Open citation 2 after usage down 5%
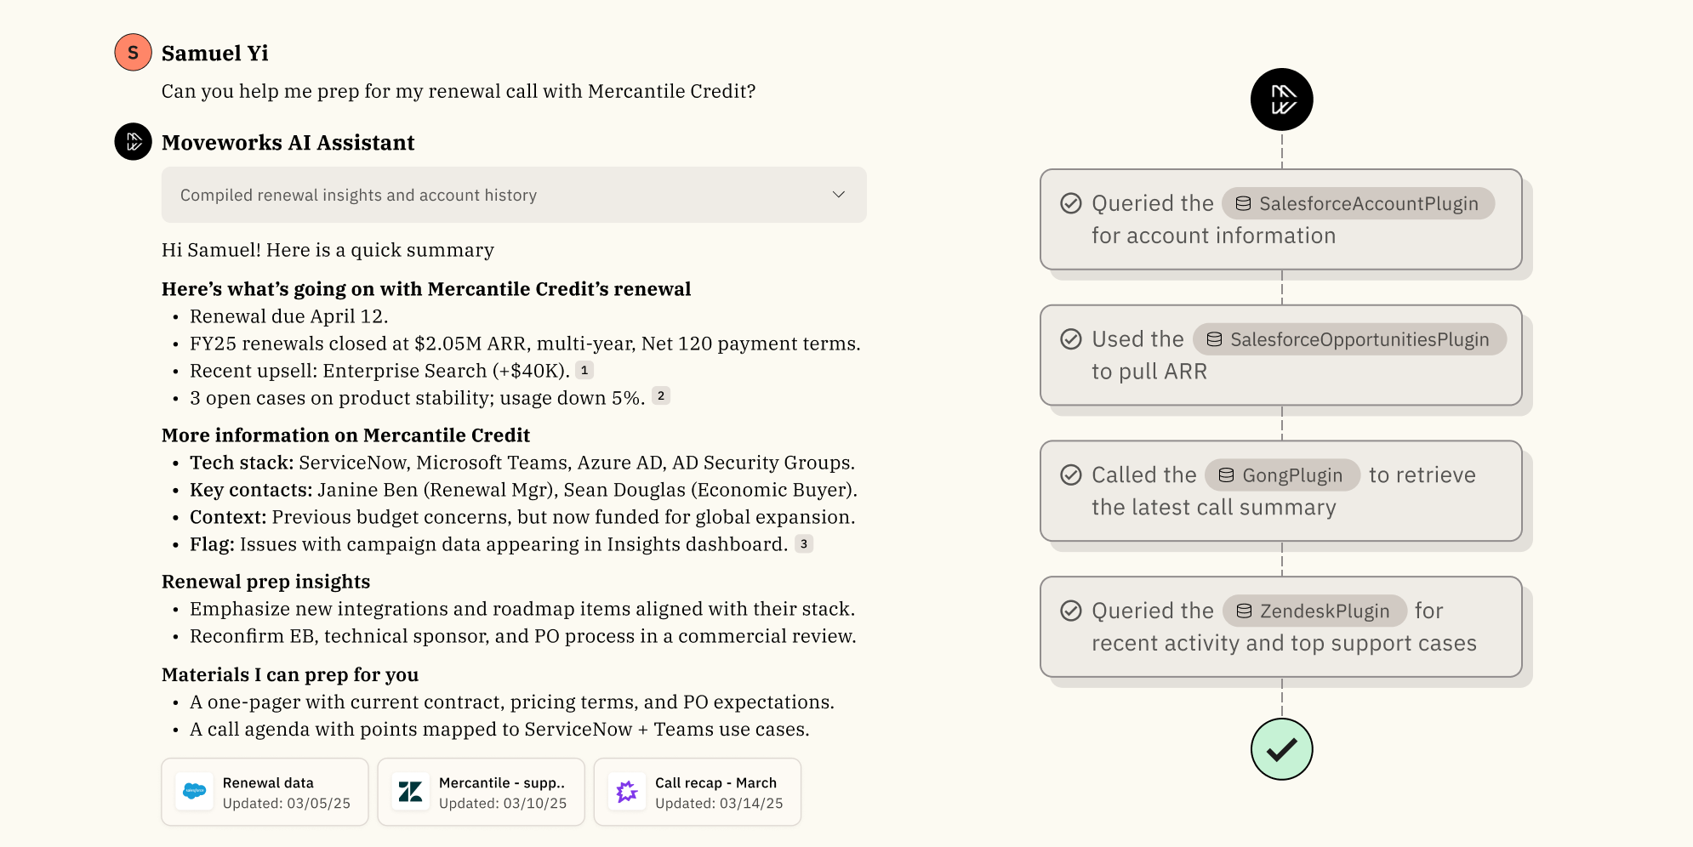 click(x=661, y=395)
